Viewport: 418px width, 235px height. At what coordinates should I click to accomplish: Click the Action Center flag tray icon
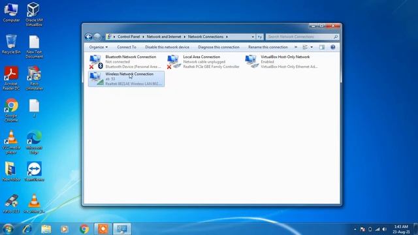click(x=362, y=229)
